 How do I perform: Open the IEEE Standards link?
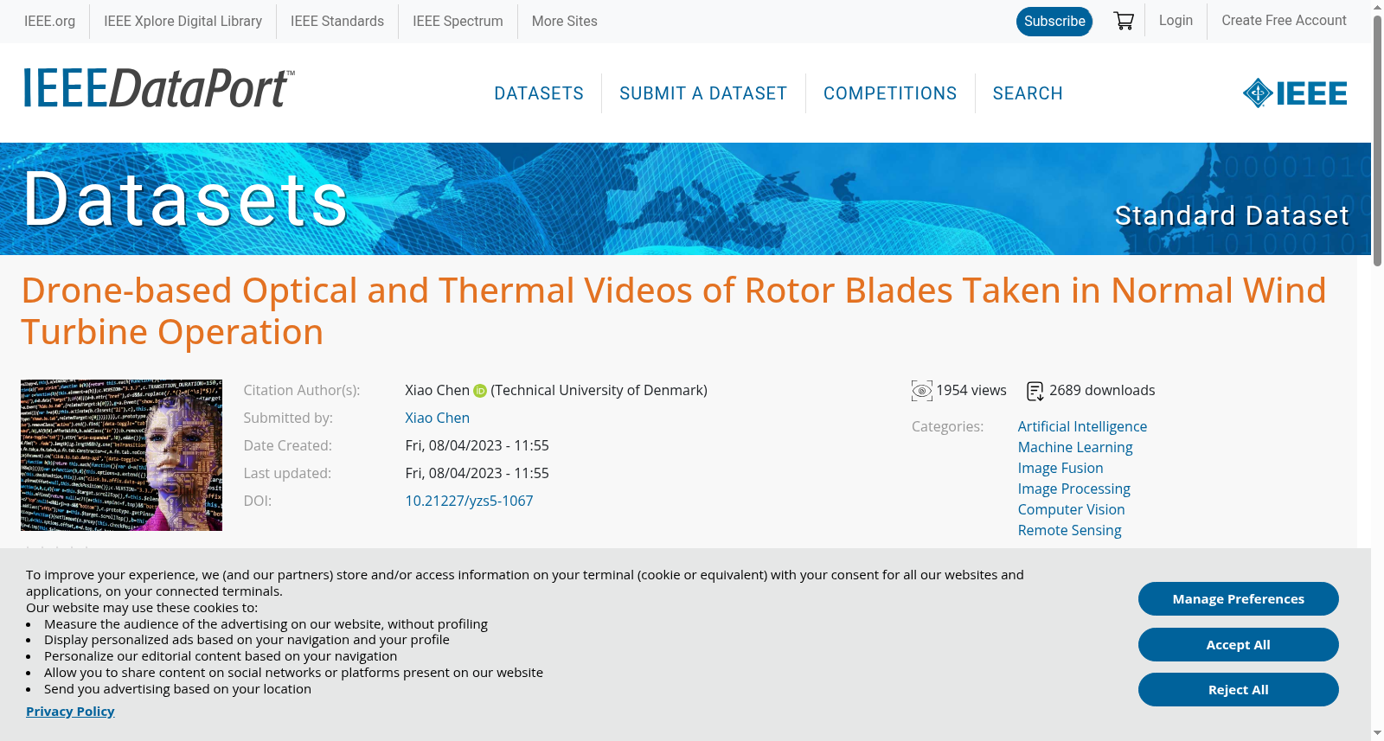(x=337, y=21)
